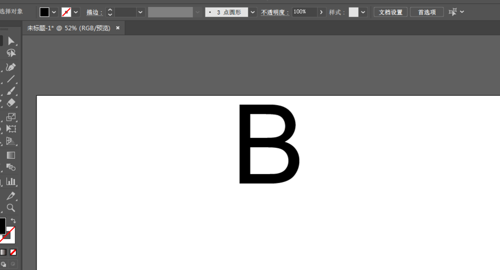
Task: Click black fill swatch in control bar
Action: (x=44, y=12)
